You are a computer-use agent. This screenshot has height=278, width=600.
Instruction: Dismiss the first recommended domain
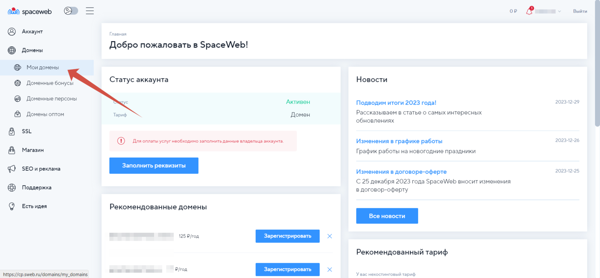point(330,236)
